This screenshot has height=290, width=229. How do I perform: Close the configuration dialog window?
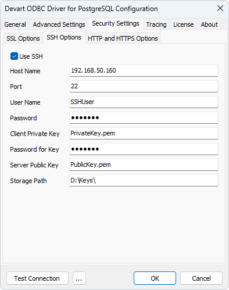point(220,8)
